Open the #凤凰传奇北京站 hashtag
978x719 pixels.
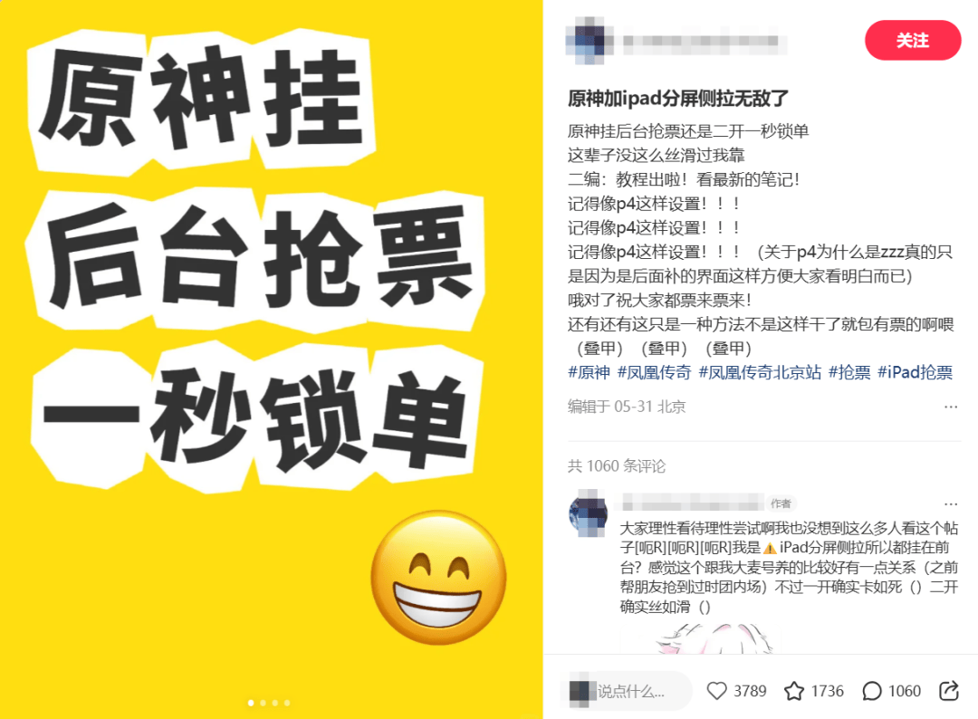click(x=760, y=372)
